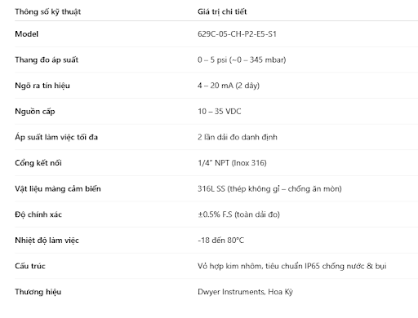418x318 pixels.
Task: Click the 'Nguồn cấp' row label
Action: coord(35,112)
